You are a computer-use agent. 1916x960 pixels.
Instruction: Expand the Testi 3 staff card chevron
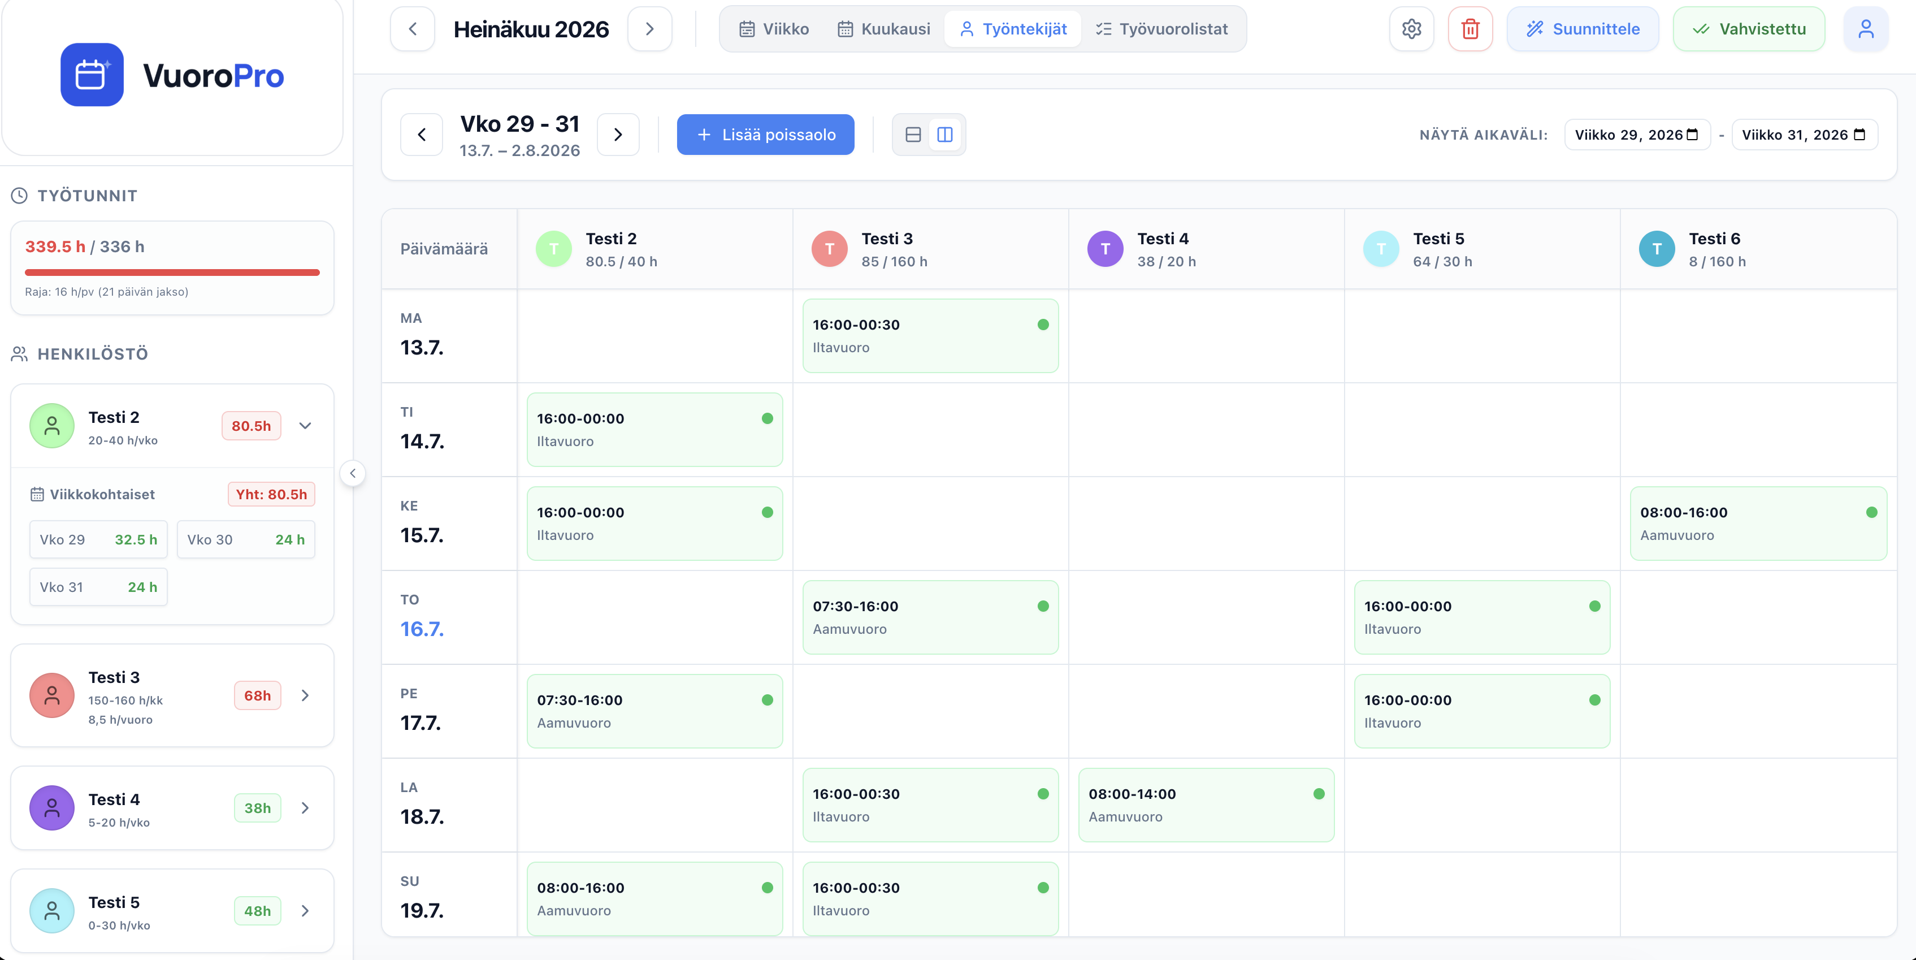pos(305,695)
